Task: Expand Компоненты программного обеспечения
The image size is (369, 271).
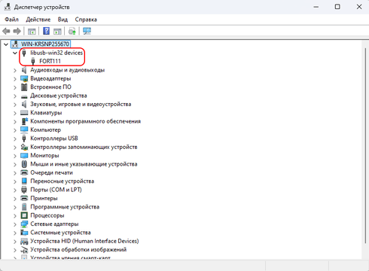Action: coord(15,122)
